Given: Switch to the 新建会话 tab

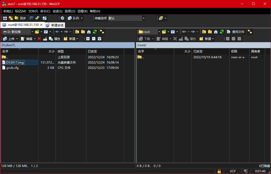Looking at the screenshot, I should (x=55, y=25).
